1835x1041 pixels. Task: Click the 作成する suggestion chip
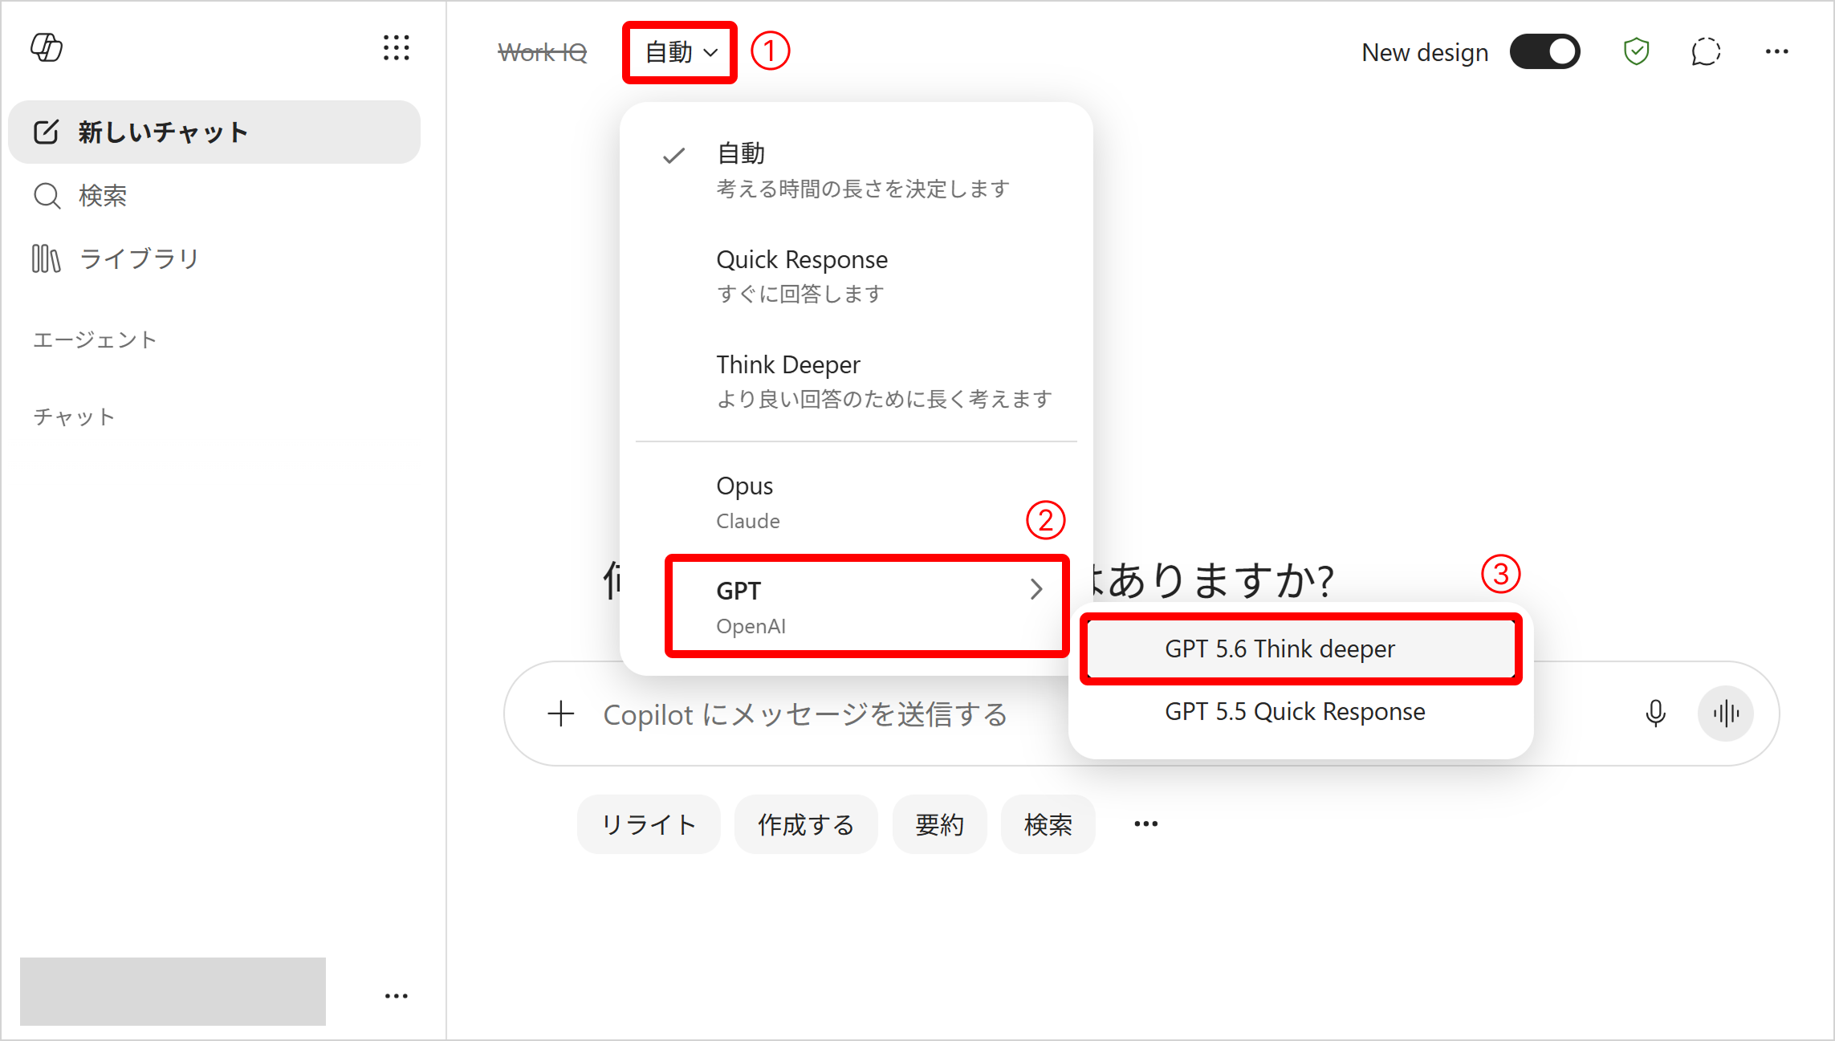pyautogui.click(x=806, y=824)
